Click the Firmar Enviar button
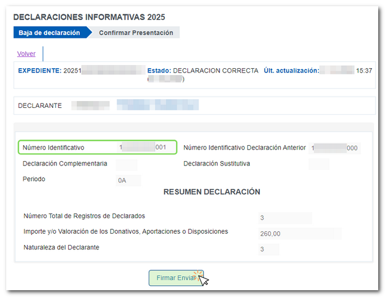The width and height of the screenshot is (385, 297). tap(176, 278)
